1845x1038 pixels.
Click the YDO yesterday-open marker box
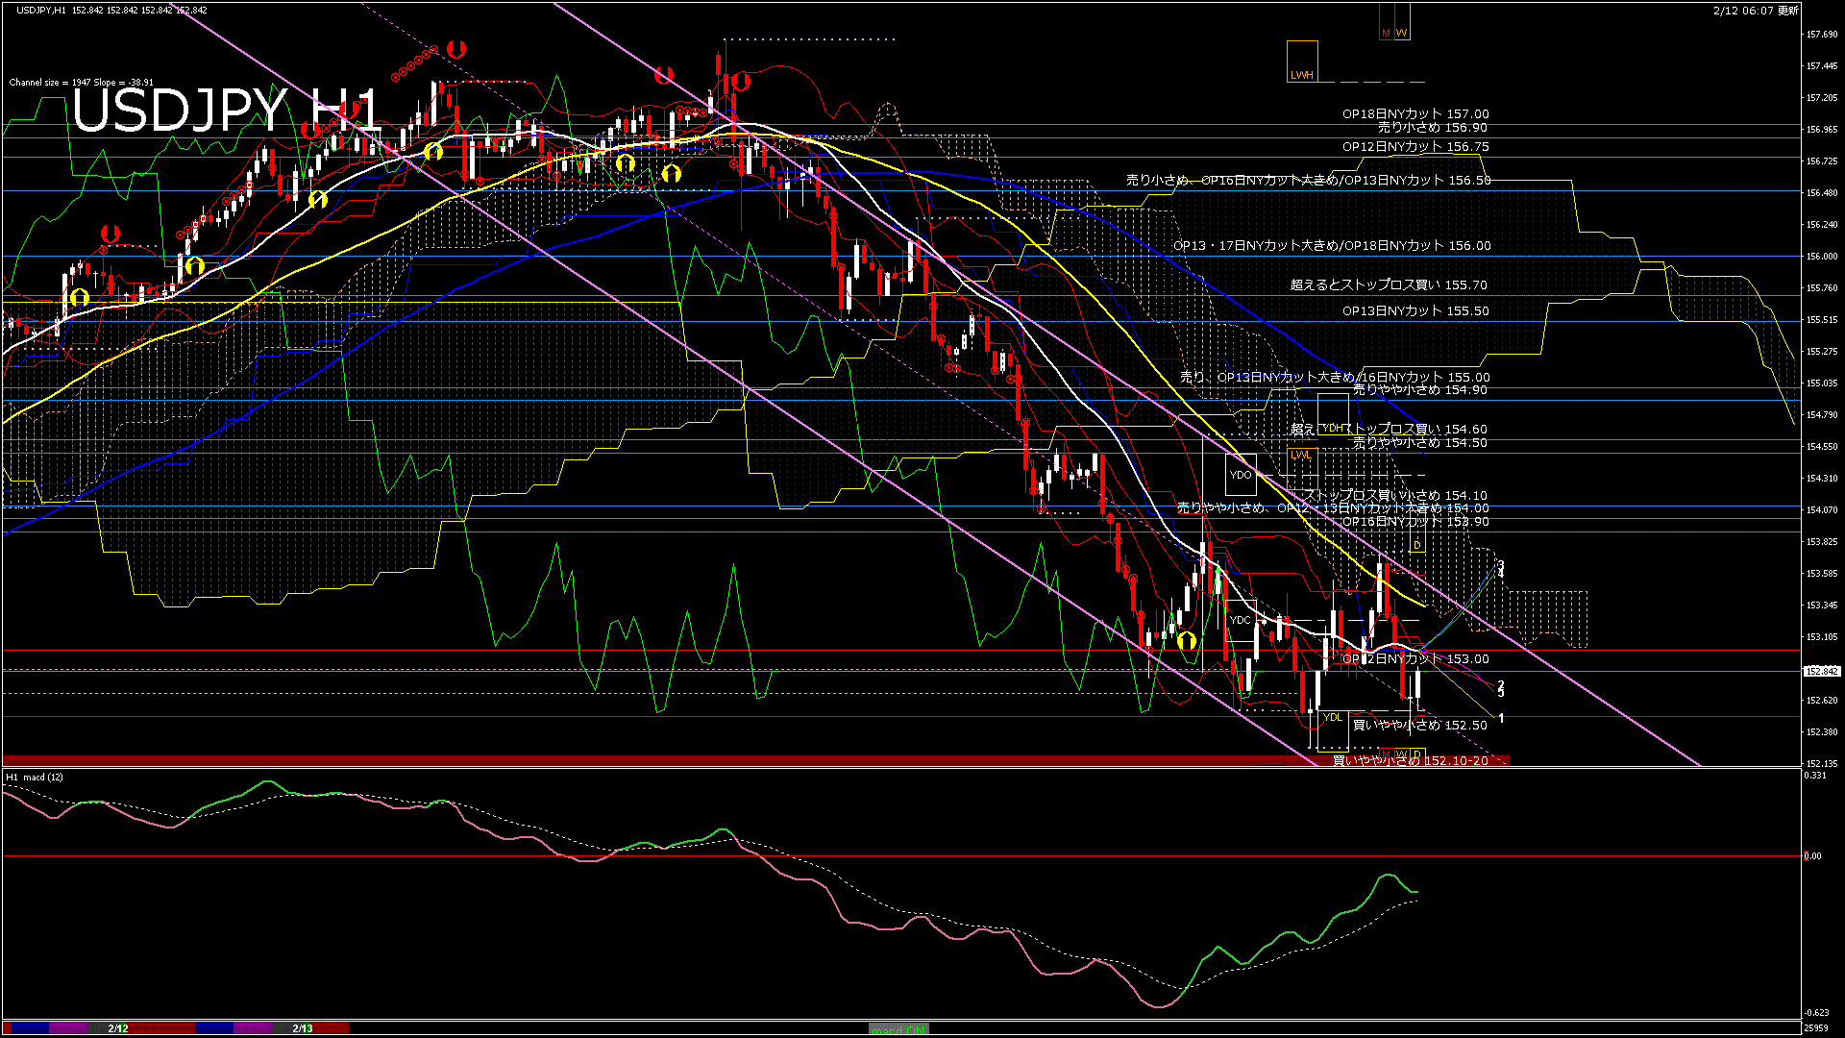tap(1241, 475)
